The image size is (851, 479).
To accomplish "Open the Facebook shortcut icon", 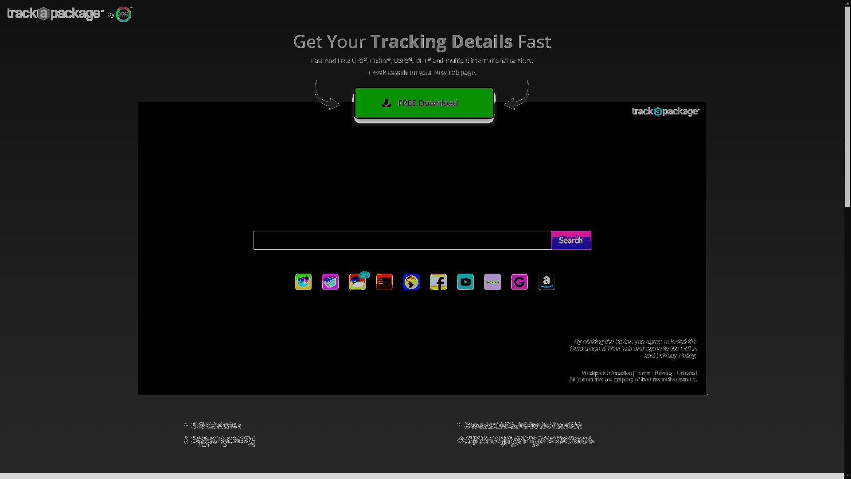I will click(x=439, y=282).
